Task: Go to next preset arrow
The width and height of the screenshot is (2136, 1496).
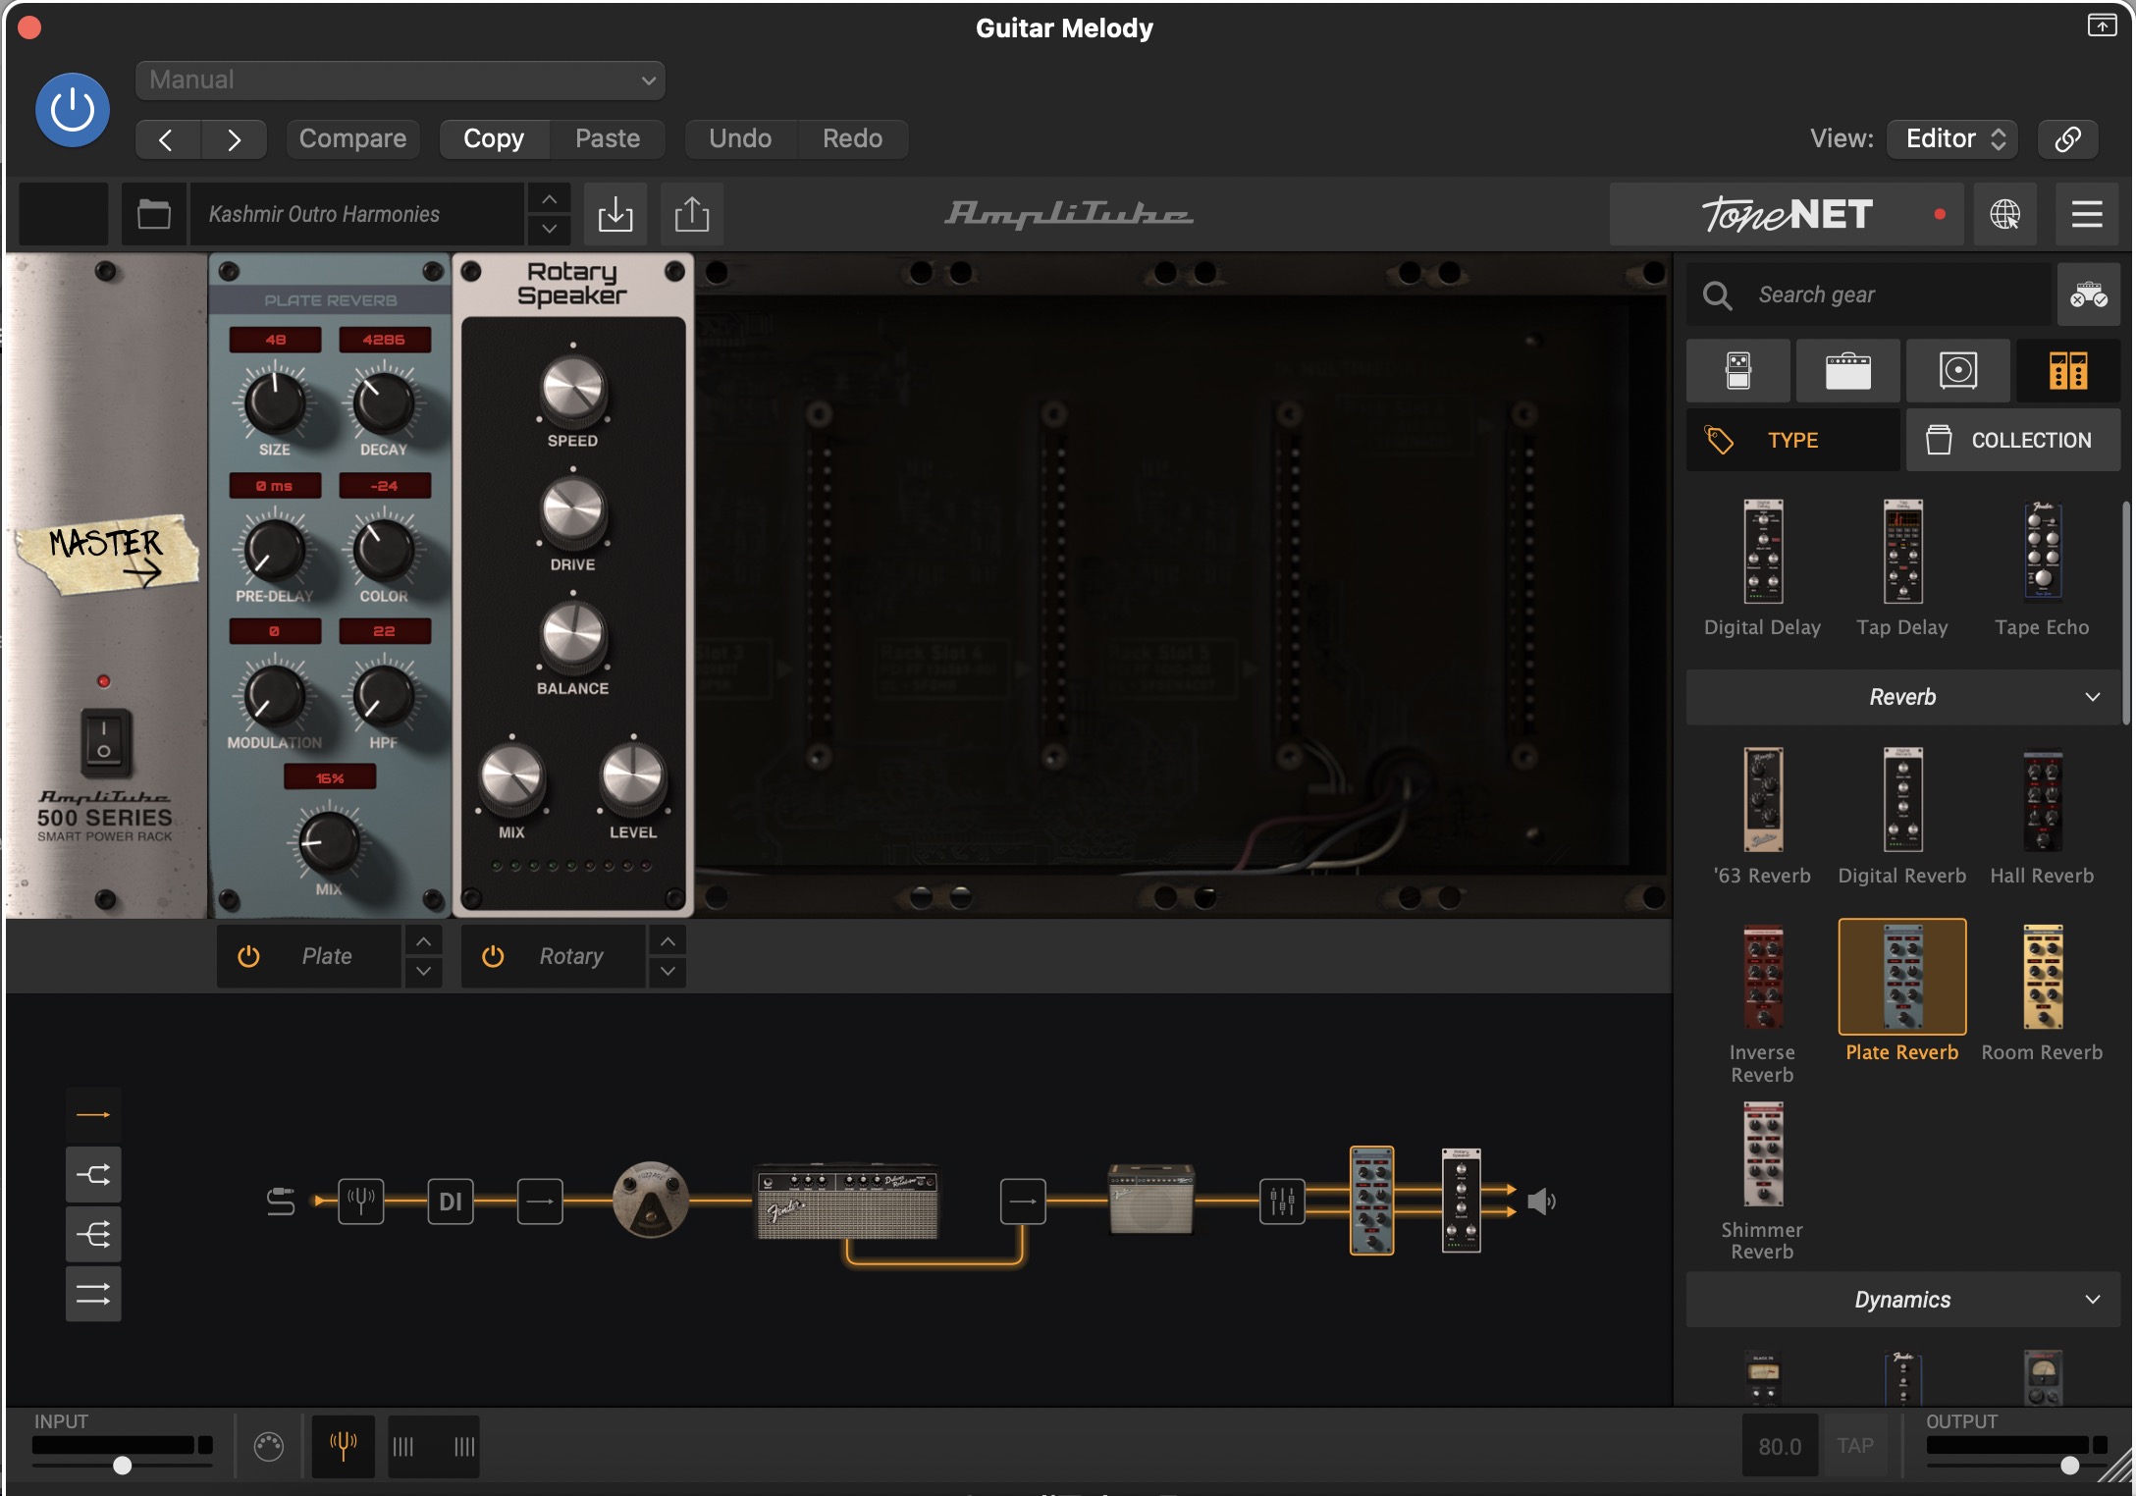Action: click(x=234, y=139)
